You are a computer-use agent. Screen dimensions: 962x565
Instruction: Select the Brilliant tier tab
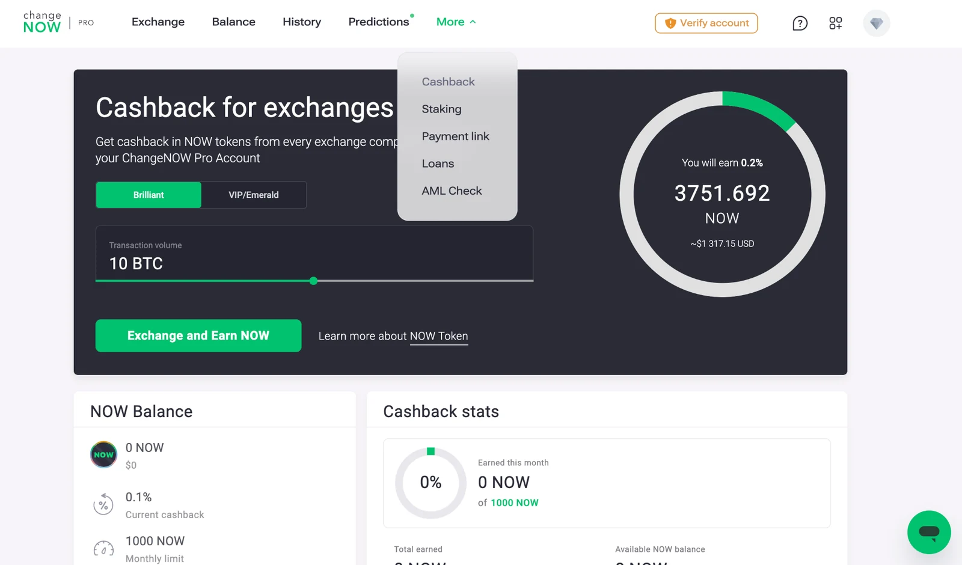(149, 195)
